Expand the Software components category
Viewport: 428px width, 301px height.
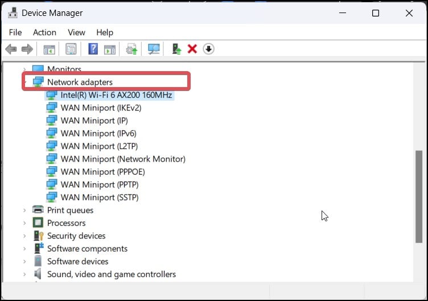24,249
